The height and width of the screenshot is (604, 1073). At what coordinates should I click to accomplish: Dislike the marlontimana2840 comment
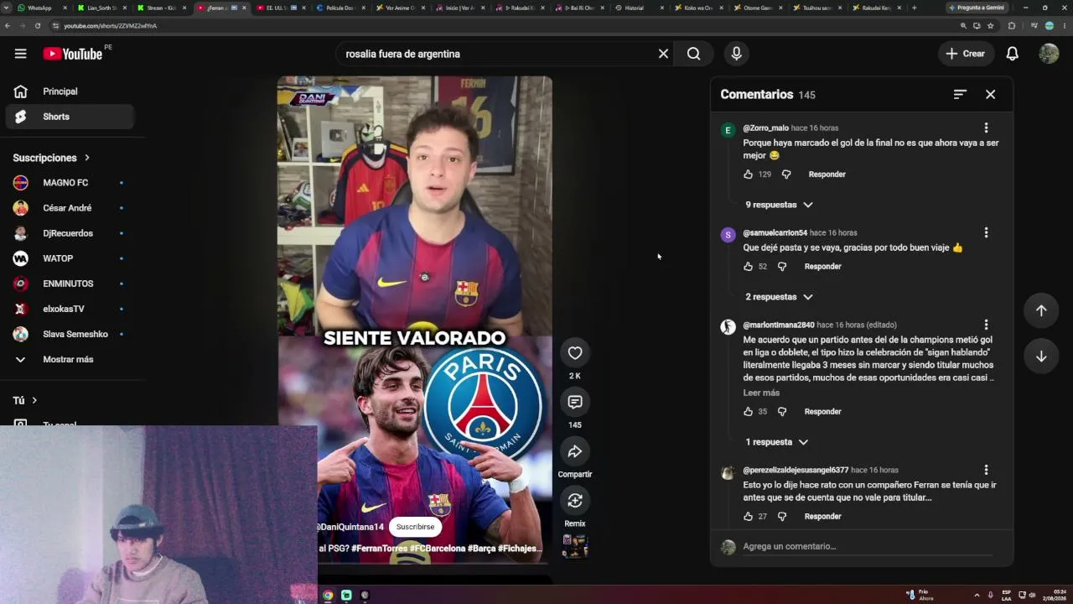pos(782,412)
